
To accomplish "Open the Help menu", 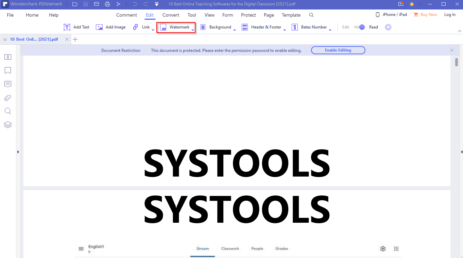I will tap(54, 15).
